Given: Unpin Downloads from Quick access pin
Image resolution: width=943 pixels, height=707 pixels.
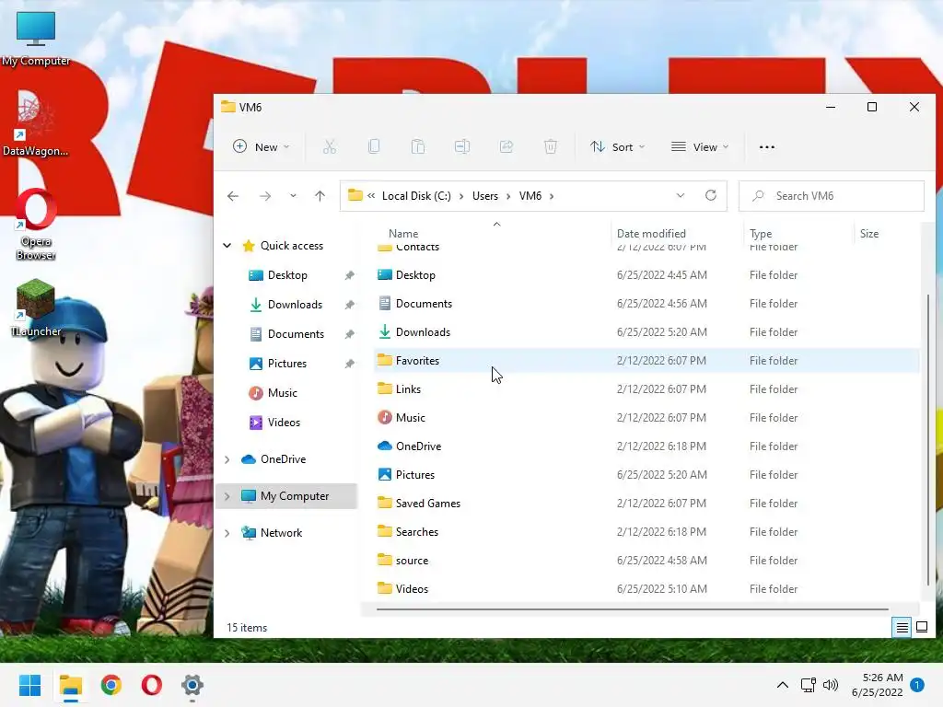Looking at the screenshot, I should pos(349,305).
